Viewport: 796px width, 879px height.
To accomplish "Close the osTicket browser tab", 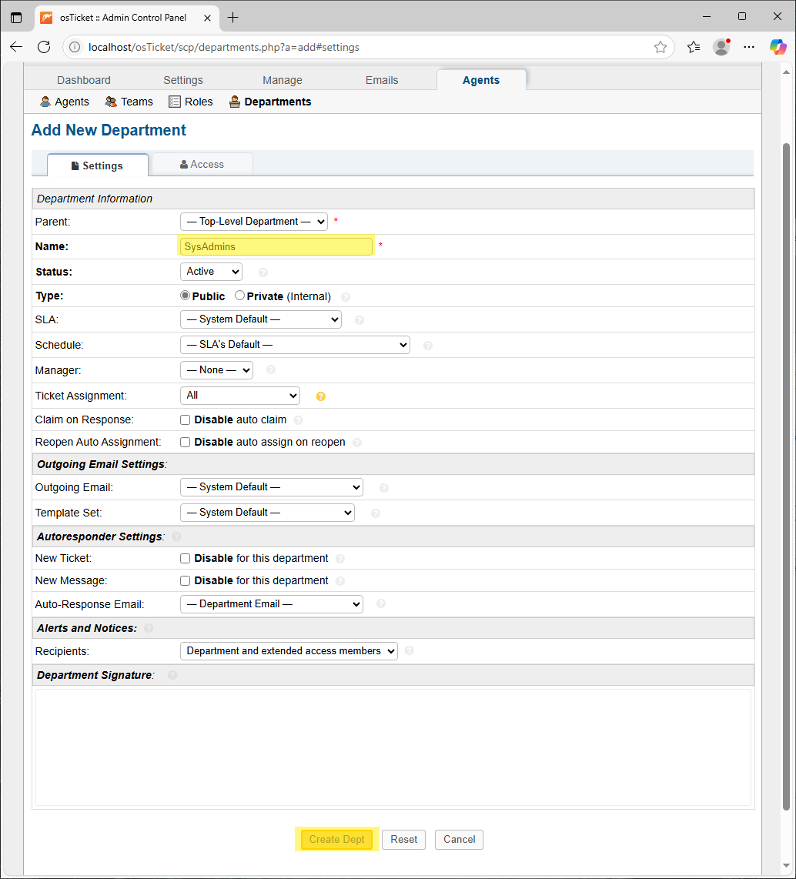I will (207, 18).
